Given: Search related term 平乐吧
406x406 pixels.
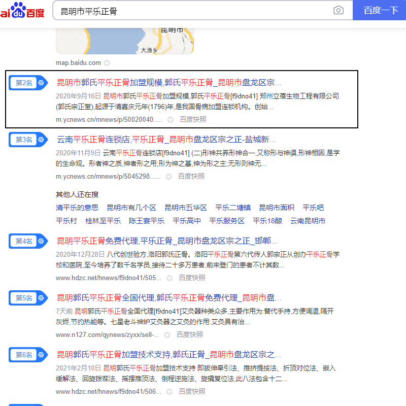Looking at the screenshot, I should [313, 208].
